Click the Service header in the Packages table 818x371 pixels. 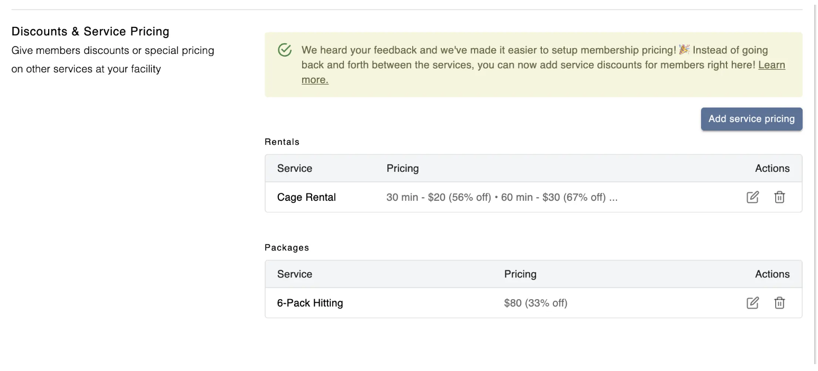click(x=295, y=274)
